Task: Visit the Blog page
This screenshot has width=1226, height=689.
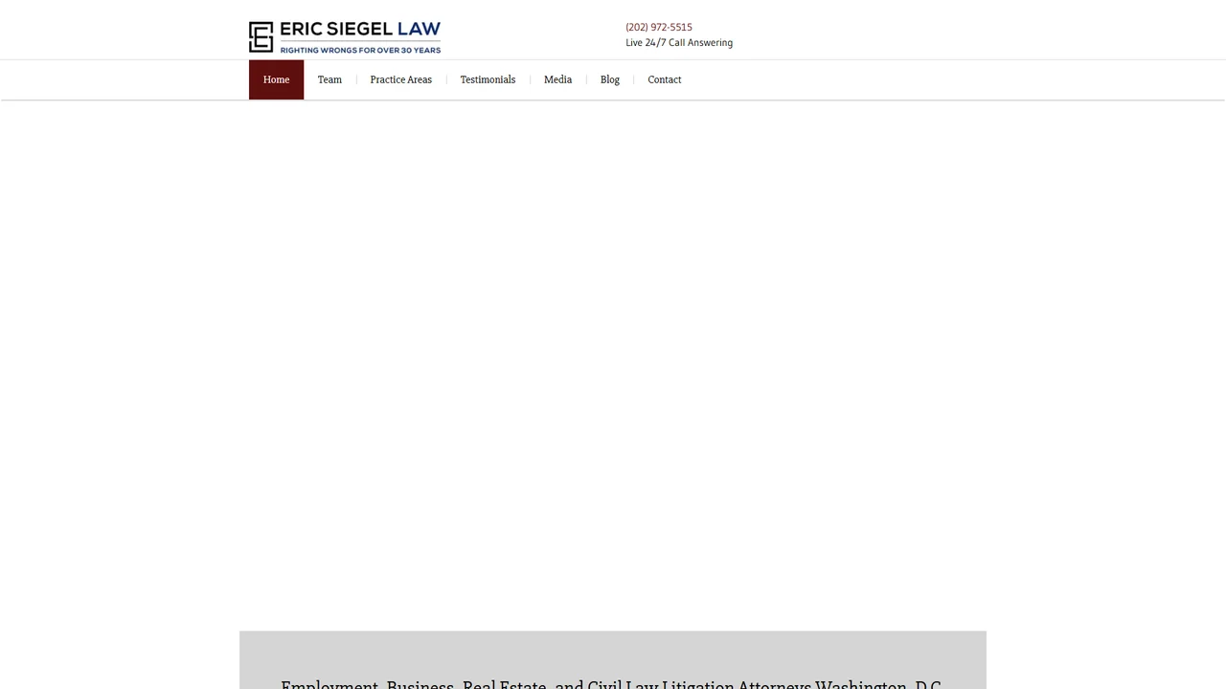Action: click(x=610, y=79)
